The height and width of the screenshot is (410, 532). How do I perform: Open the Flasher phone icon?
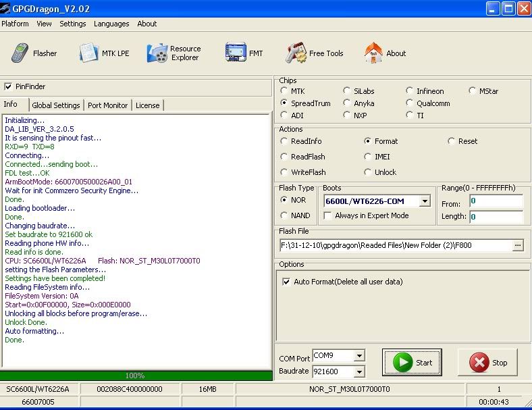[20, 53]
